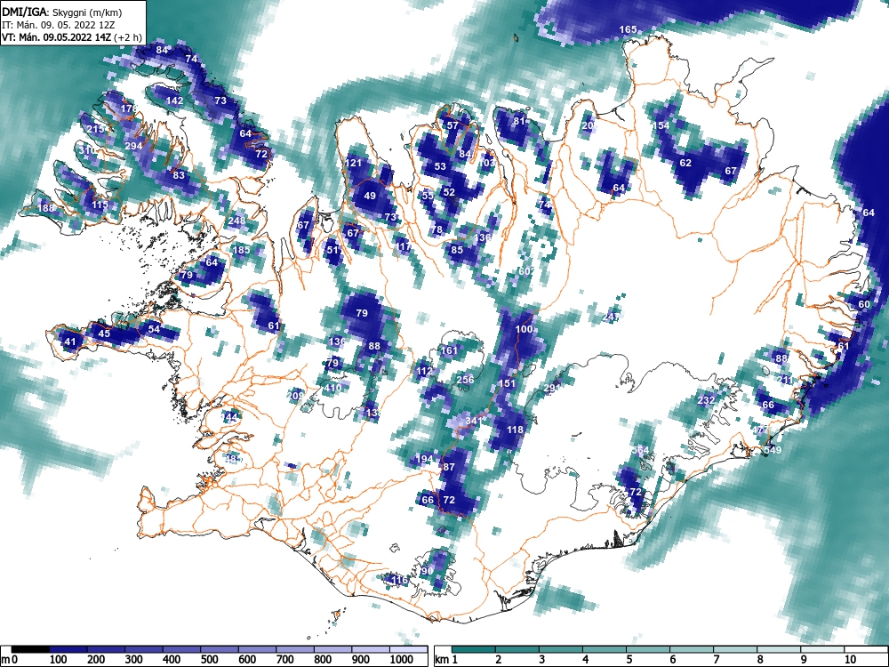889x667 pixels.
Task: Click the visibility value 247 on the map
Action: click(612, 317)
